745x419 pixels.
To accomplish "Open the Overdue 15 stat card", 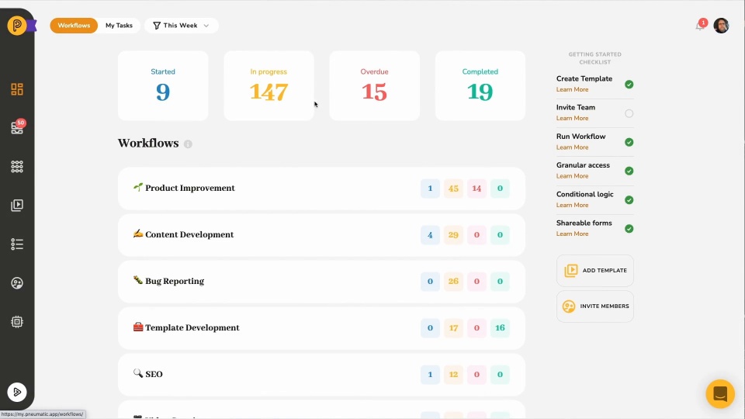I will coord(374,85).
